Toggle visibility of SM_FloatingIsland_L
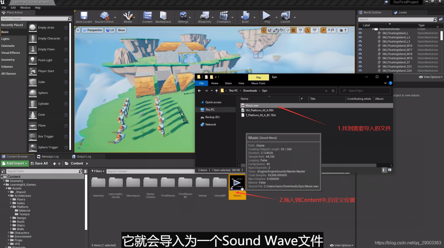 coord(360,33)
